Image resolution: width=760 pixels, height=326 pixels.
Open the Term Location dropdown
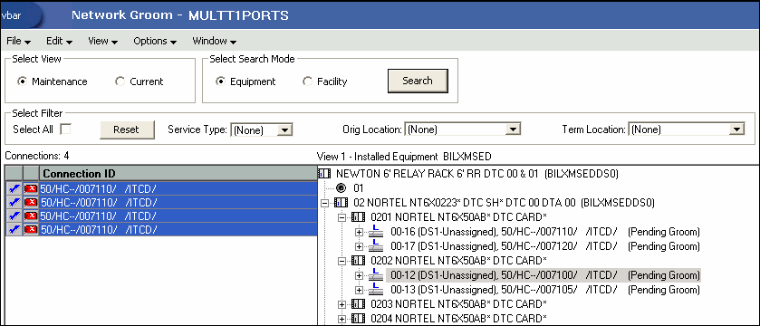[x=737, y=129]
